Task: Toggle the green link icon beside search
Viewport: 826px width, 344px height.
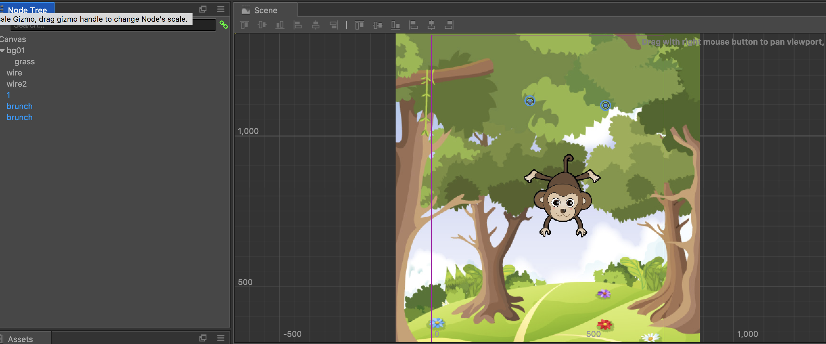Action: click(223, 25)
